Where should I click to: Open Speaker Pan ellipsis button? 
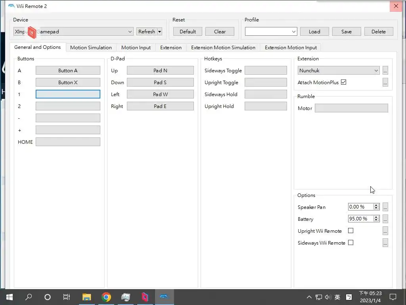tap(385, 207)
